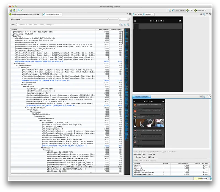Image resolution: width=220 pixels, height=192 pixels.
Task: Click the trace capture icon on the toolbar
Action: pos(14,10)
